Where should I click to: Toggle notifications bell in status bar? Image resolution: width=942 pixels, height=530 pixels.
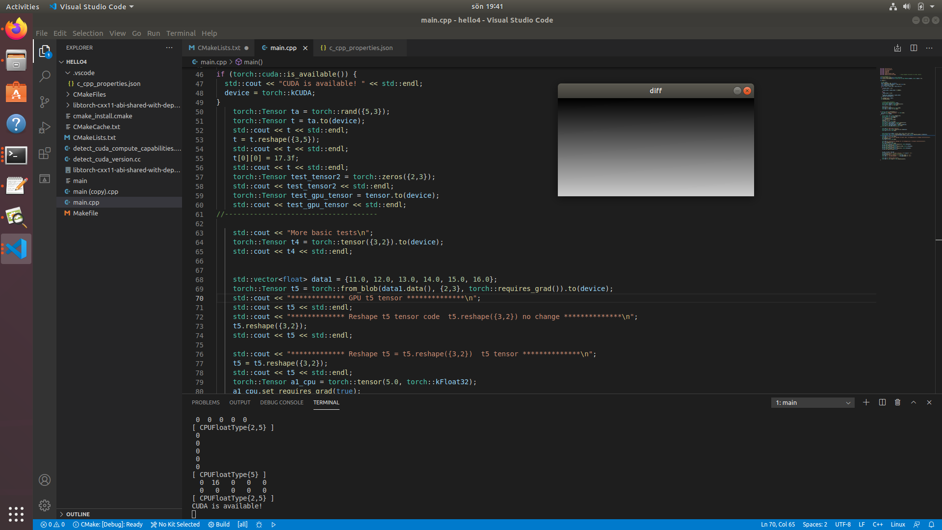pyautogui.click(x=931, y=525)
